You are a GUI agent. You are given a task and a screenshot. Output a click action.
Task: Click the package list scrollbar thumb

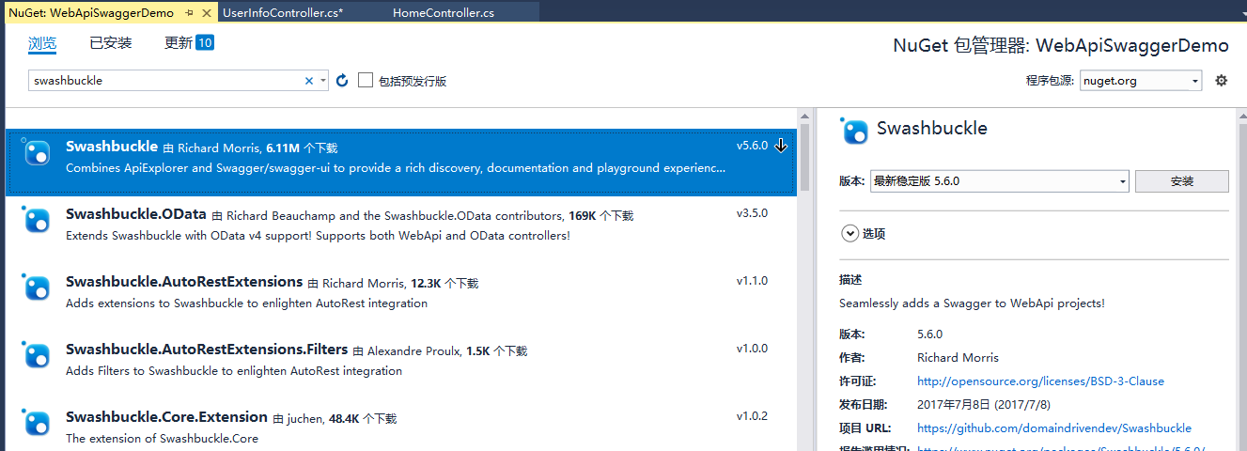pos(804,156)
